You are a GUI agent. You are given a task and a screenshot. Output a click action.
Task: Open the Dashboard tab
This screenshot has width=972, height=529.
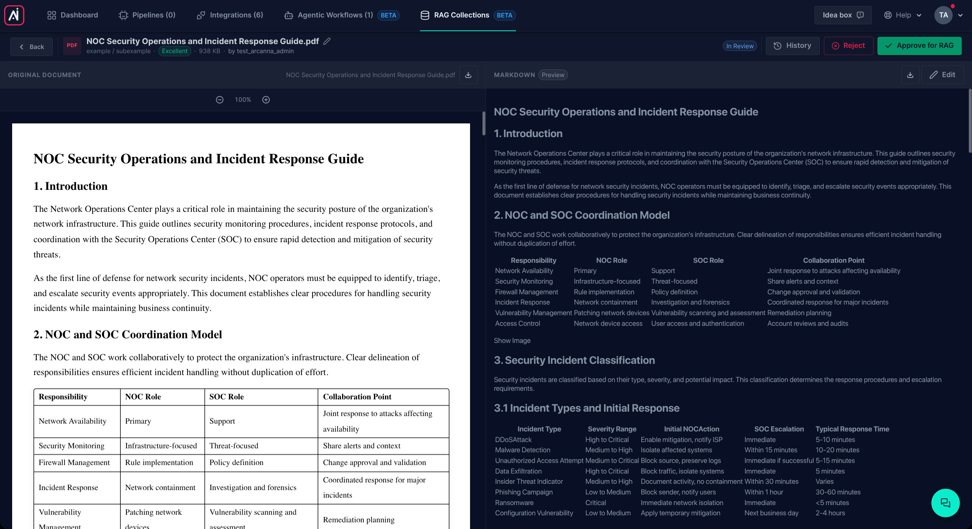[x=73, y=15]
